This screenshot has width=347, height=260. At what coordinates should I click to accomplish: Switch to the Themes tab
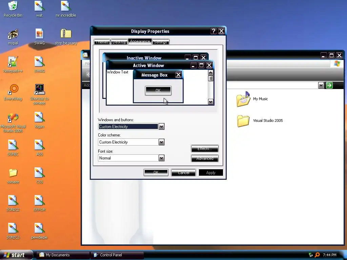tap(102, 42)
